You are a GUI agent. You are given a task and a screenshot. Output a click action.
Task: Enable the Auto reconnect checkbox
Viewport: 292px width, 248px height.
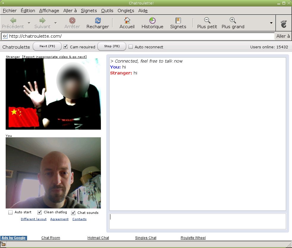[131, 47]
